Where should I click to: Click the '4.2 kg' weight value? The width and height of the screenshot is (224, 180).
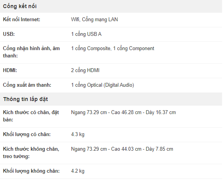coord(78,171)
